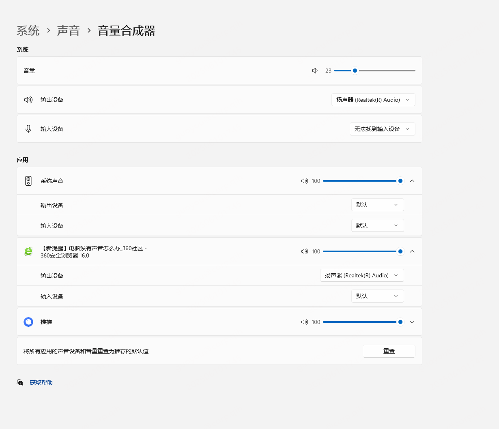Collapse the 系统声音 section chevron
Screen dimensions: 499x429
412,181
